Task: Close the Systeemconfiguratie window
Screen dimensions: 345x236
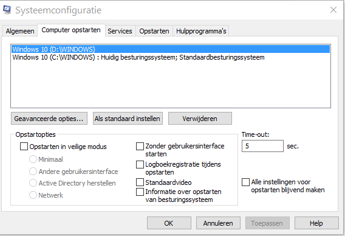Action: pyautogui.click(x=333, y=10)
